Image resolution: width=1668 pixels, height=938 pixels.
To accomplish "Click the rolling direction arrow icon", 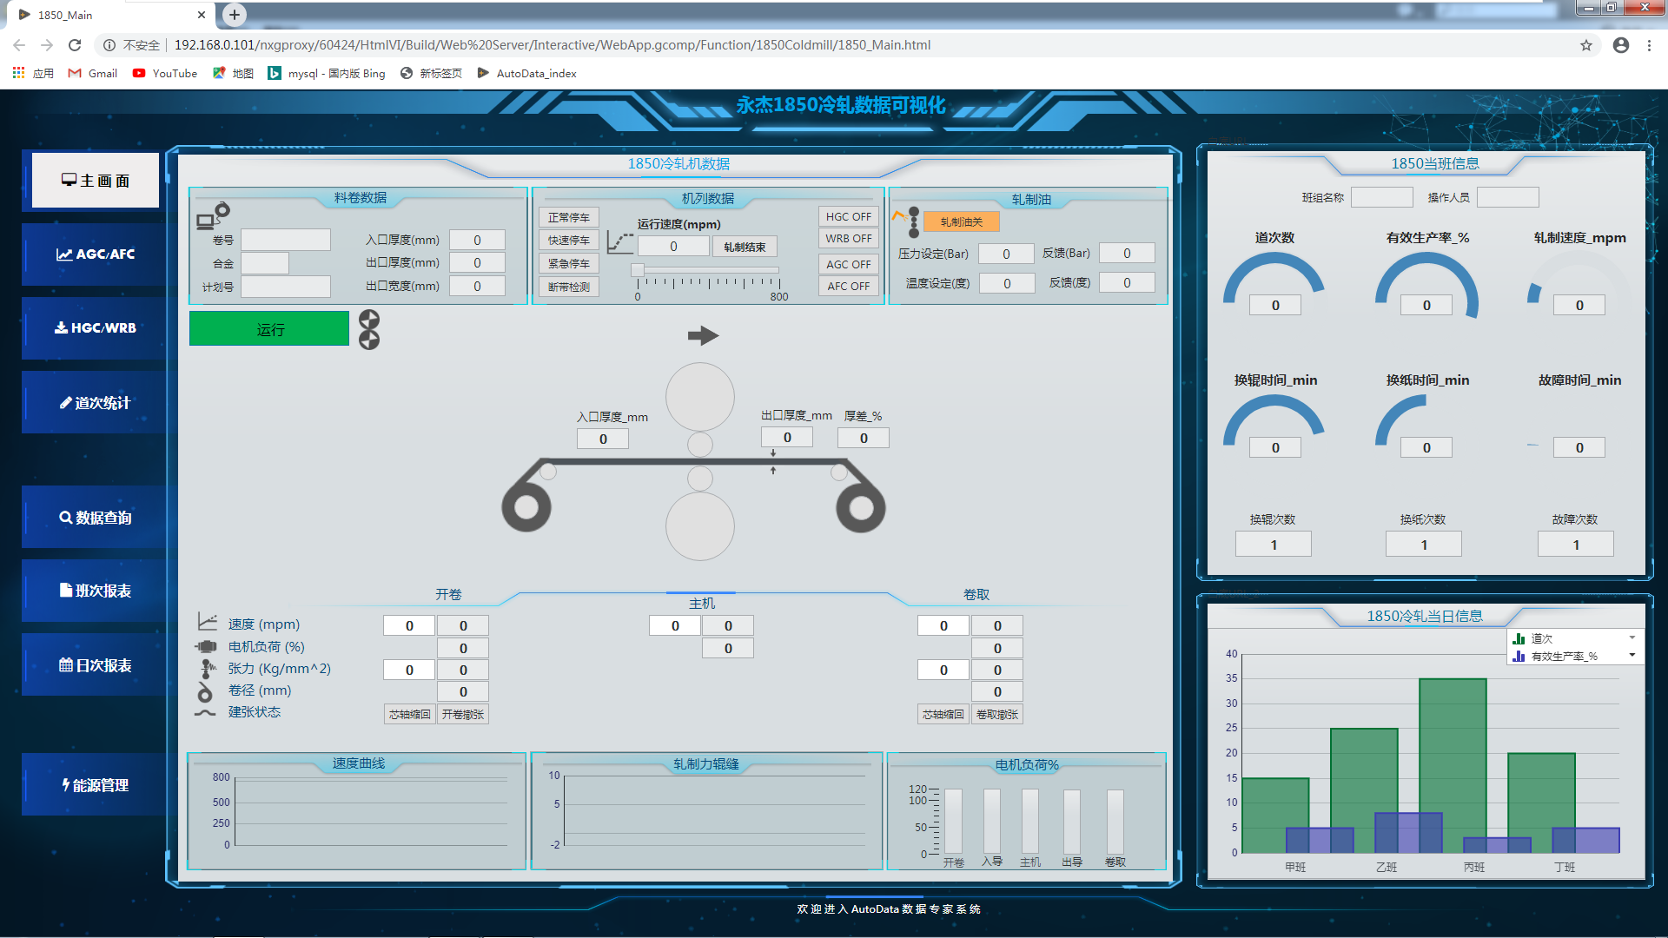I will point(703,335).
